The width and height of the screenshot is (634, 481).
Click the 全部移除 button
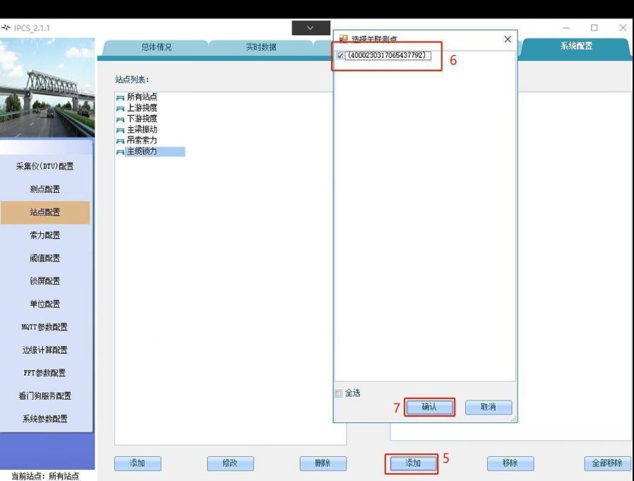pyautogui.click(x=606, y=463)
